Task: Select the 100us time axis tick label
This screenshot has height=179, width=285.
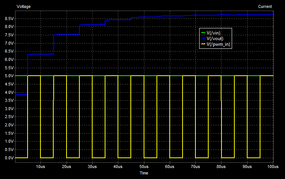Action: (x=273, y=167)
